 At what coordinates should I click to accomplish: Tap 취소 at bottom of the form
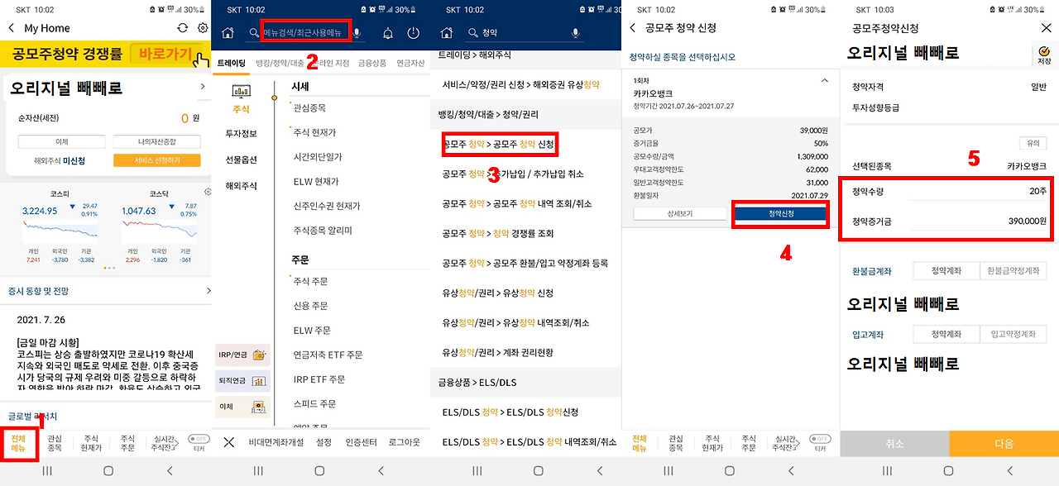tap(894, 444)
